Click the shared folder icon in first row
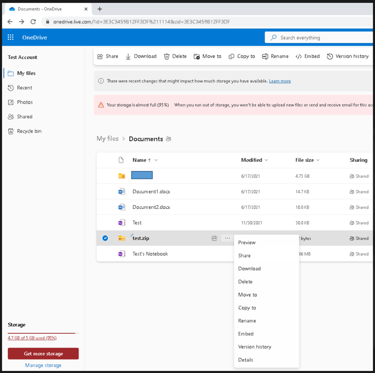Viewport: 375px width, 373px height. pyautogui.click(x=122, y=176)
